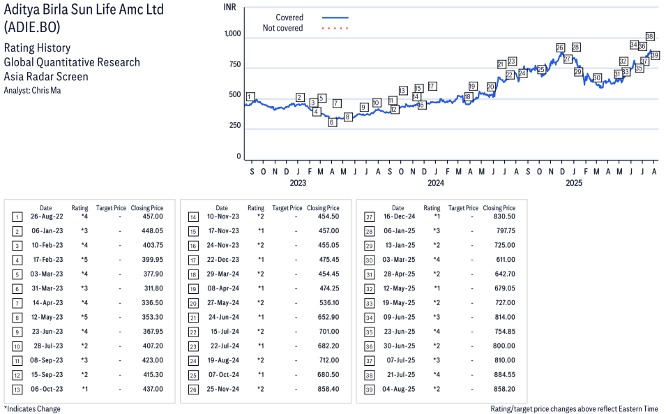Click the *5 rating in the 12-May-23 row
This screenshot has width=666, height=414.
pyautogui.click(x=84, y=317)
